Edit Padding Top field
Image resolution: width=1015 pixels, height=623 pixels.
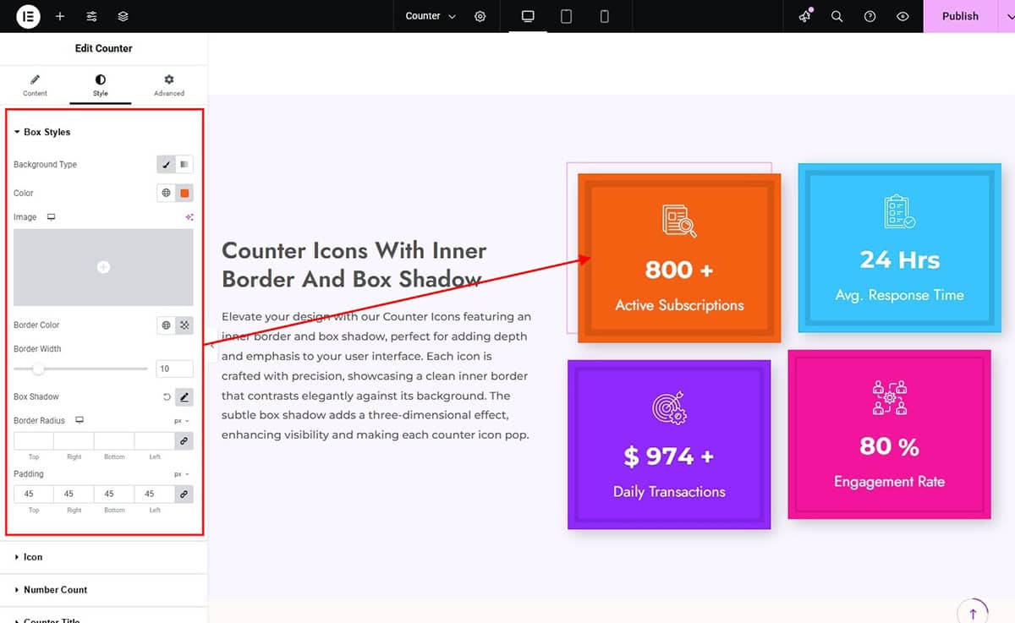(x=34, y=494)
